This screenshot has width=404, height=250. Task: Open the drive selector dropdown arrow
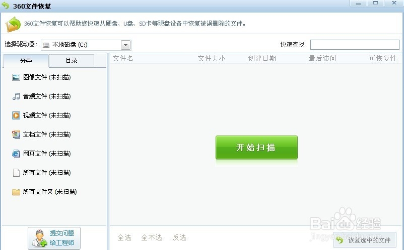click(126, 45)
